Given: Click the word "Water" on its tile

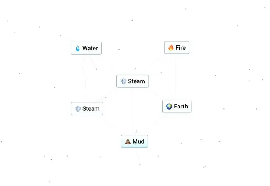Looking at the screenshot, I should pyautogui.click(x=90, y=48).
